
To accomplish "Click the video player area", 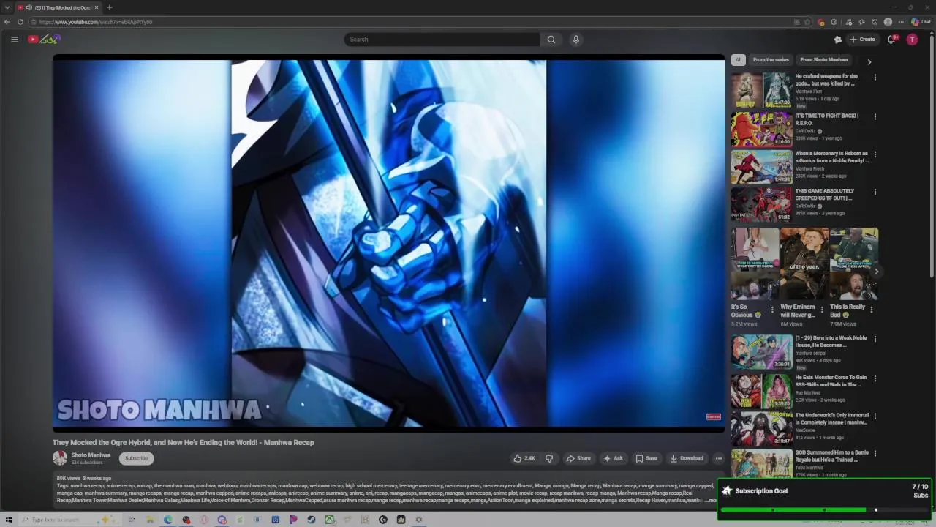I will pyautogui.click(x=389, y=243).
